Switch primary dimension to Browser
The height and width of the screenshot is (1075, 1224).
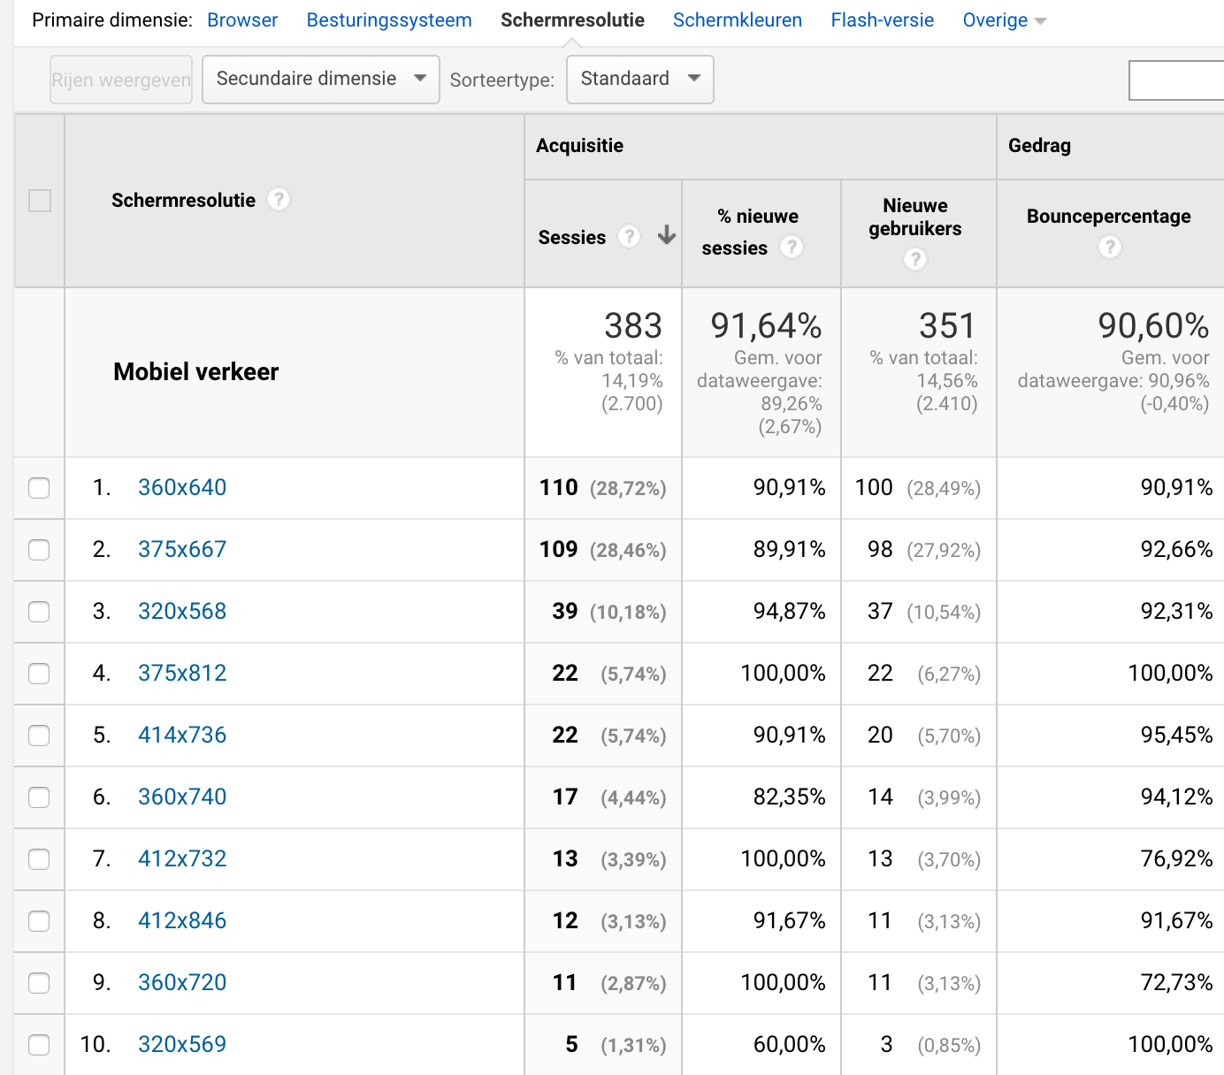point(242,20)
